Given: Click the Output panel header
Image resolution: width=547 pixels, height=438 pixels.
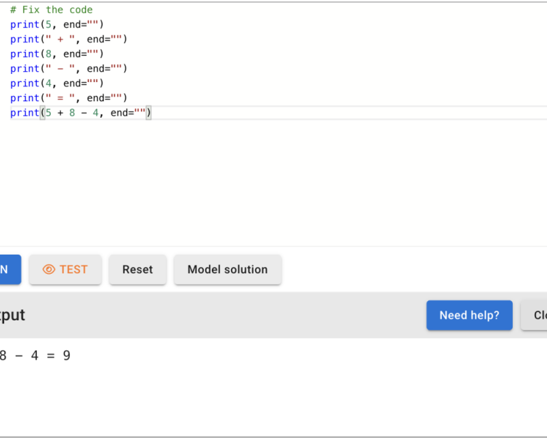Looking at the screenshot, I should [15, 315].
